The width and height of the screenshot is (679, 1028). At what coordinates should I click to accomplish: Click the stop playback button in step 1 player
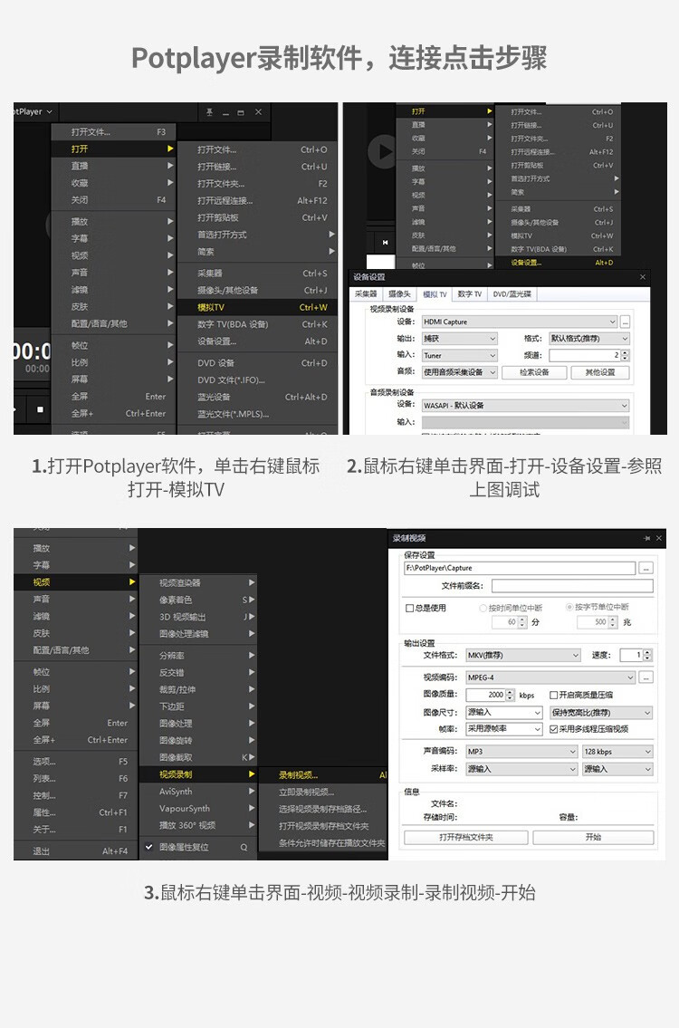tap(40, 409)
